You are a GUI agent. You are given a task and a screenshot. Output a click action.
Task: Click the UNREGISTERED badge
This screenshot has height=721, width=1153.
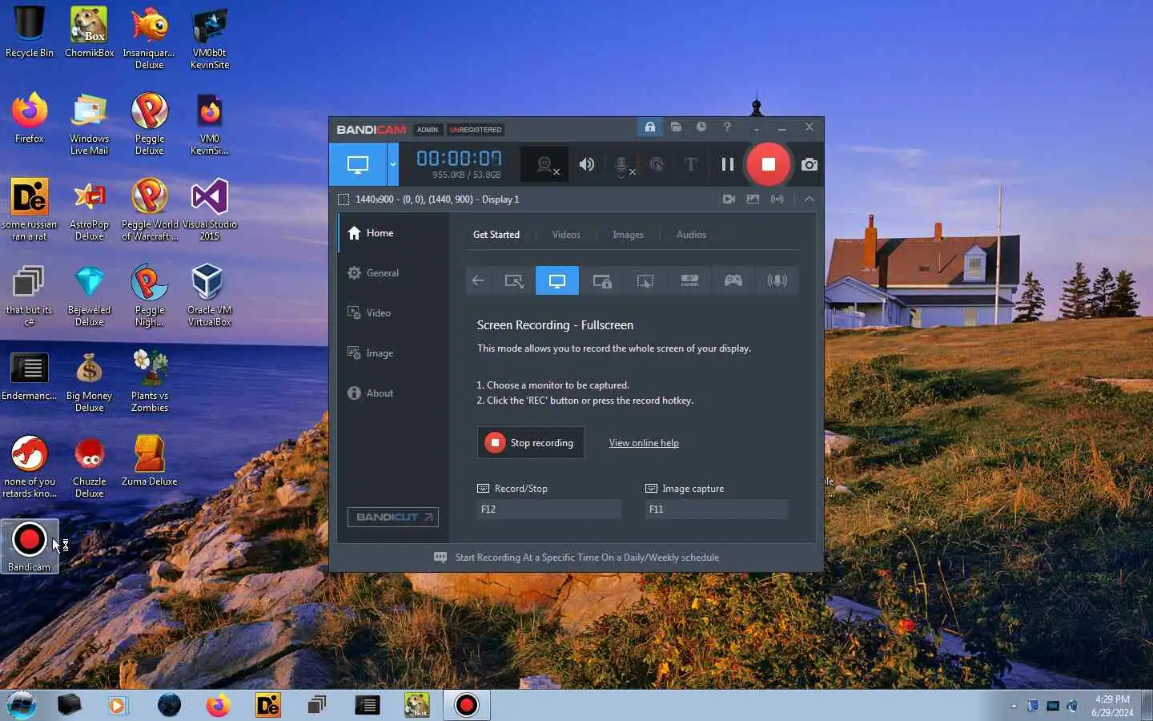click(x=476, y=130)
